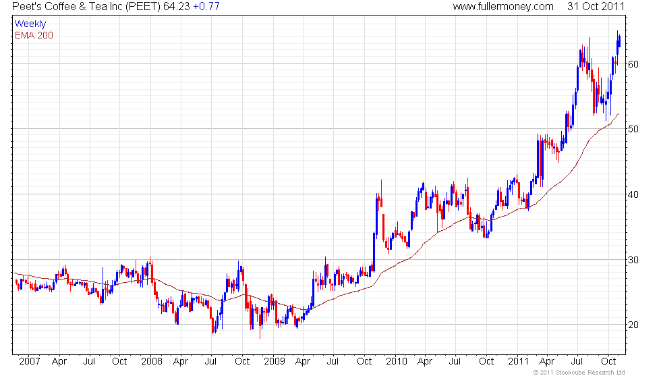
Task: Click the 2007 year axis label
Action: (x=30, y=362)
